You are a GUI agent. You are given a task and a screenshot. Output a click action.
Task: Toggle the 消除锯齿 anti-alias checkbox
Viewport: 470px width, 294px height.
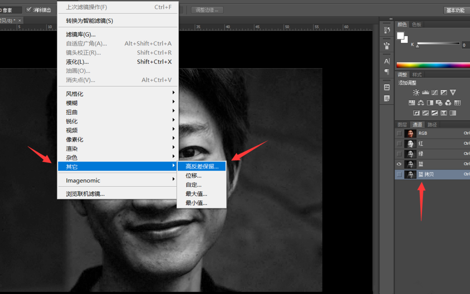29,10
